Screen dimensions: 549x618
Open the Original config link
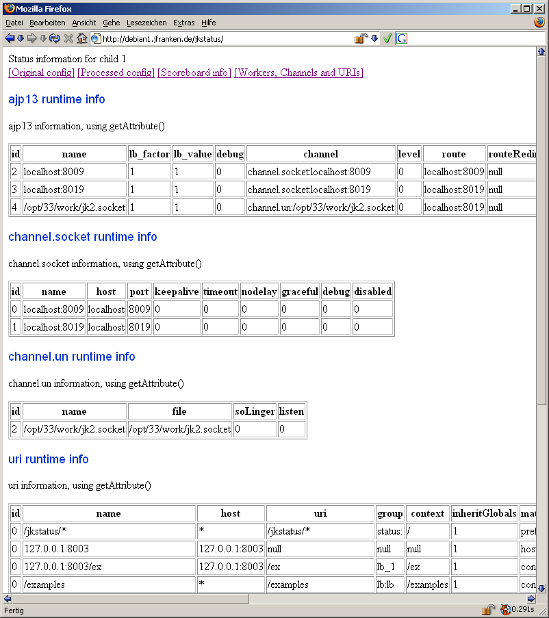coord(41,73)
